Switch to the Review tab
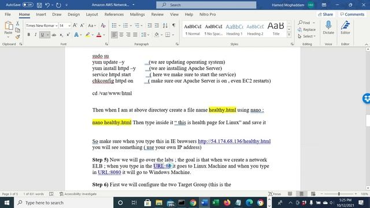The width and height of the screenshot is (370, 208). coord(157,14)
